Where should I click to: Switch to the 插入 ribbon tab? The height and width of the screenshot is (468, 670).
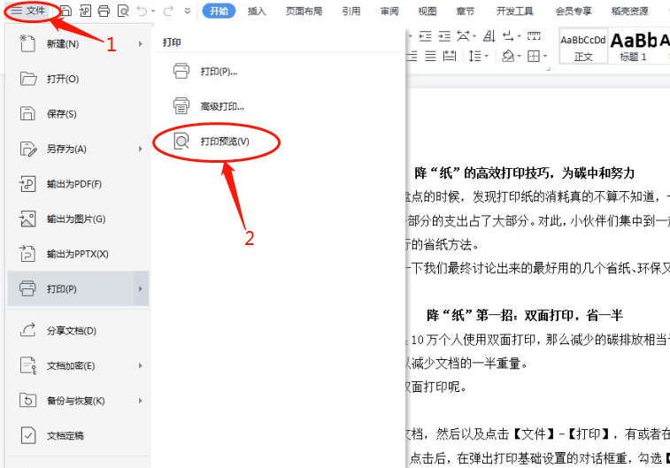257,12
